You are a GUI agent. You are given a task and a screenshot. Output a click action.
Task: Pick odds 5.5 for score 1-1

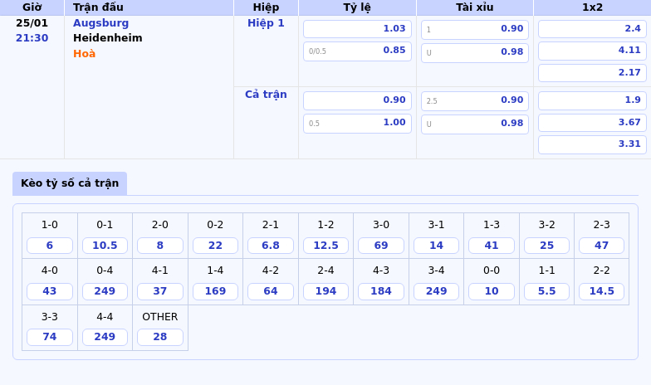click(546, 291)
